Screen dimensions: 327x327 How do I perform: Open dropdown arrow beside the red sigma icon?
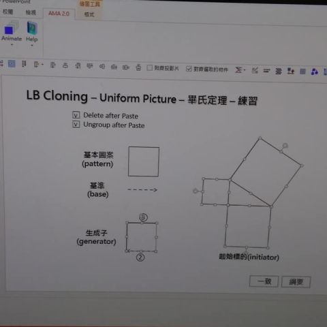point(245,70)
